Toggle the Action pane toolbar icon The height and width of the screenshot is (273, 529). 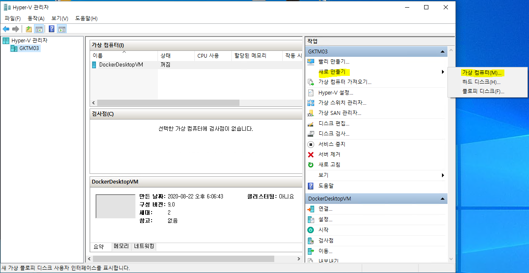tap(62, 29)
